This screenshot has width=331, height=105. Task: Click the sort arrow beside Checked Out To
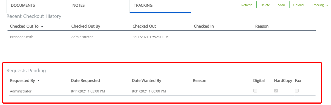[42, 27]
